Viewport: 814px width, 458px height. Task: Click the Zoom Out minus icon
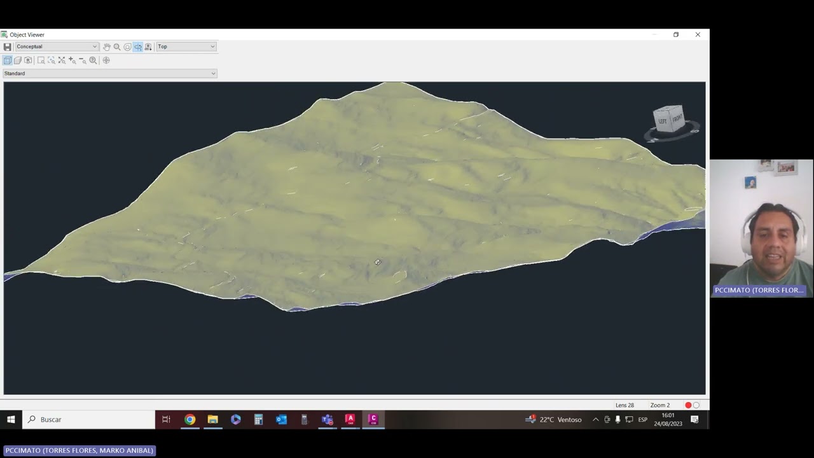pyautogui.click(x=82, y=60)
